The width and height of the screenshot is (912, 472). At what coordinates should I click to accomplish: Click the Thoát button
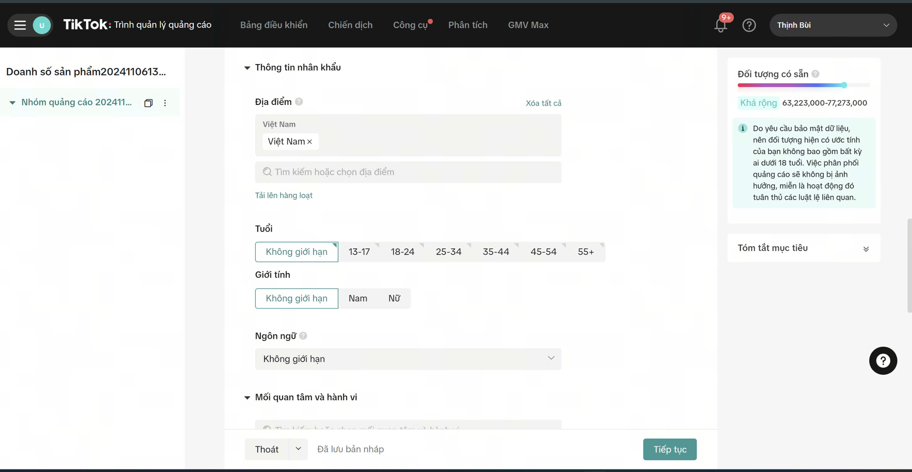point(267,449)
